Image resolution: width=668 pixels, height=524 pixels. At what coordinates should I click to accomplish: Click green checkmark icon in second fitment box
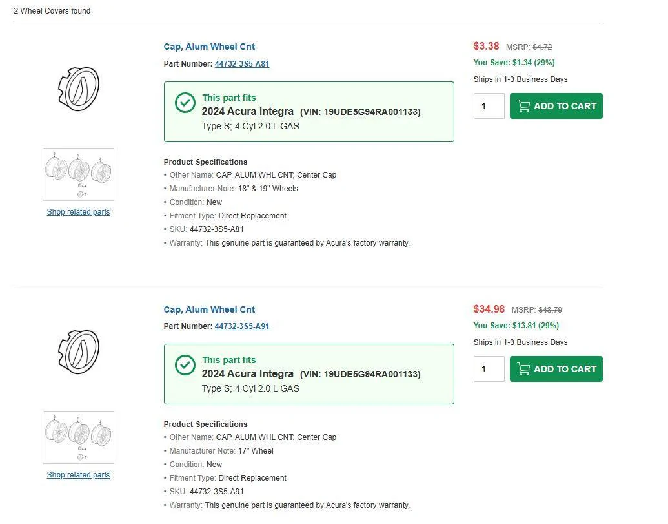(185, 365)
